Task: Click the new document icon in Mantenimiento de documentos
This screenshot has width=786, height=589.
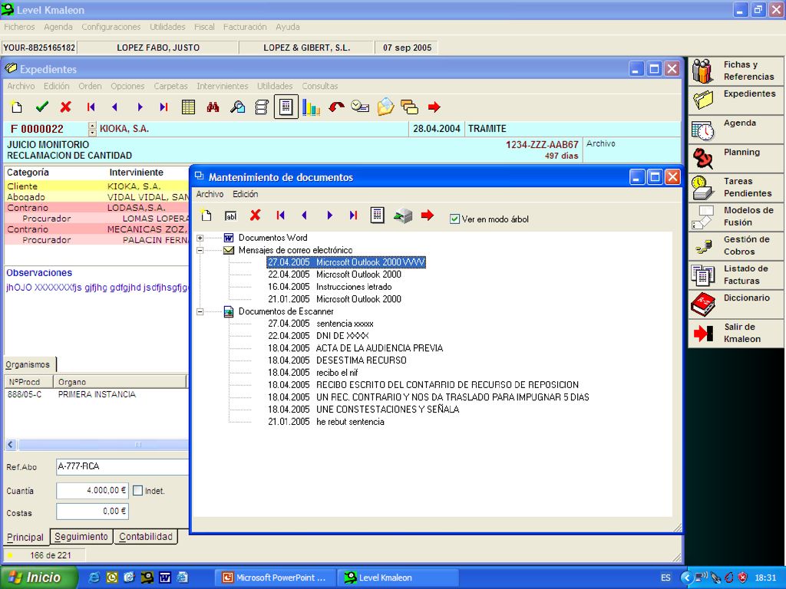Action: point(206,216)
